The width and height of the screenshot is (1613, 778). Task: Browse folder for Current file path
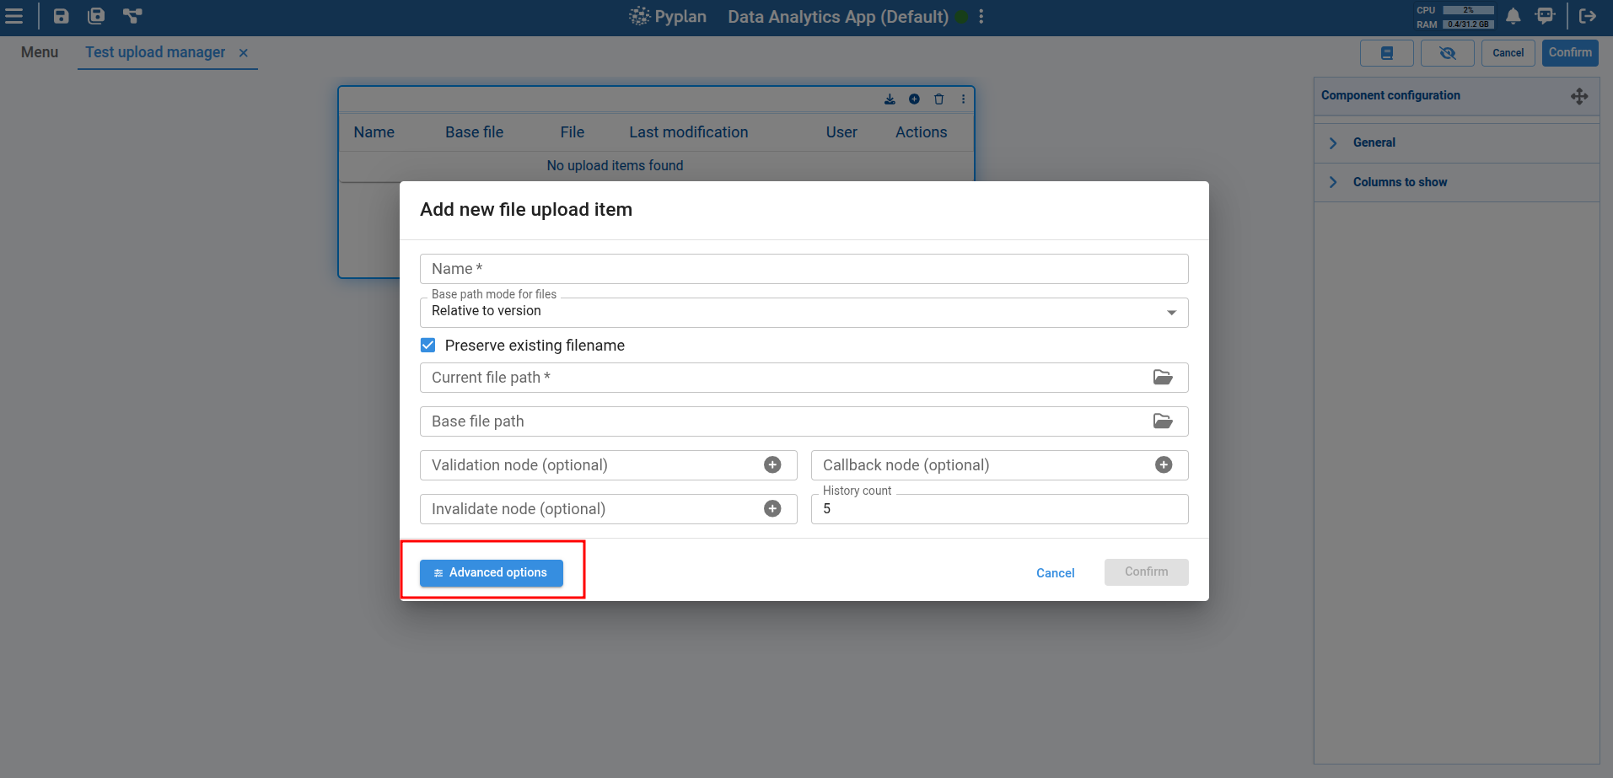(1163, 378)
